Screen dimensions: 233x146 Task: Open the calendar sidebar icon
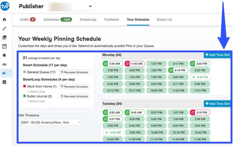(4, 47)
